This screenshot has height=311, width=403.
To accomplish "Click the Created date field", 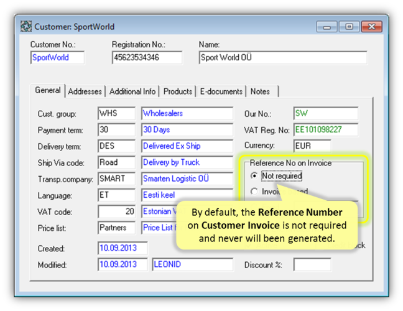I will pyautogui.click(x=123, y=248).
